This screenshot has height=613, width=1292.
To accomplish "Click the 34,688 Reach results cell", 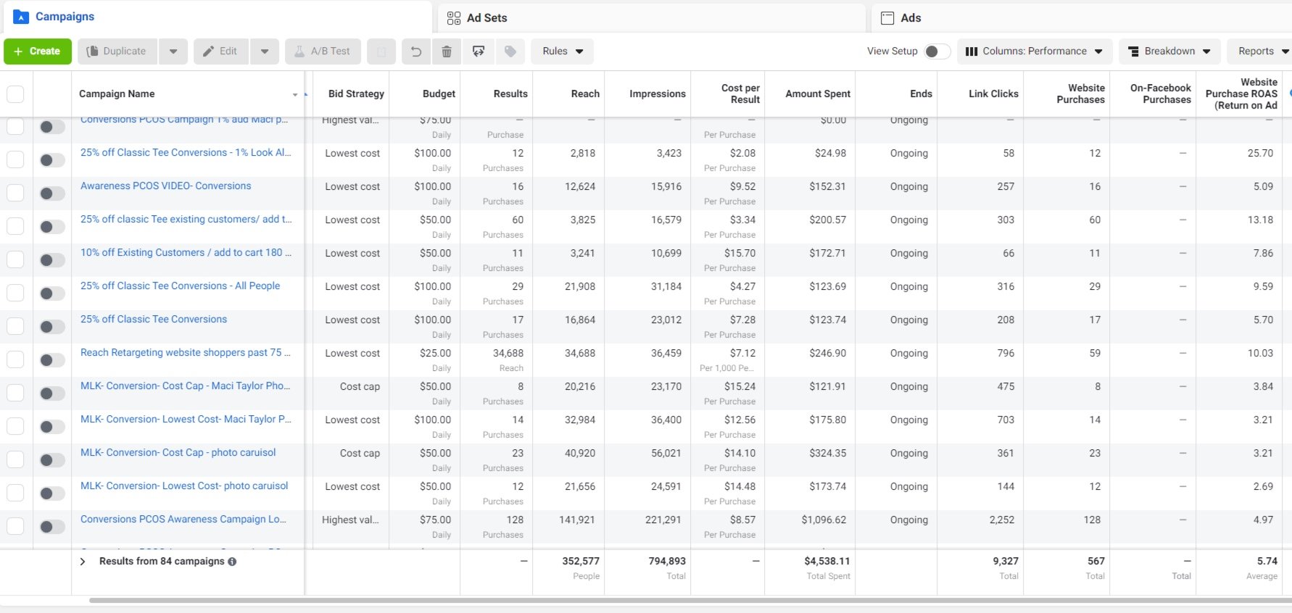I will coord(508,354).
